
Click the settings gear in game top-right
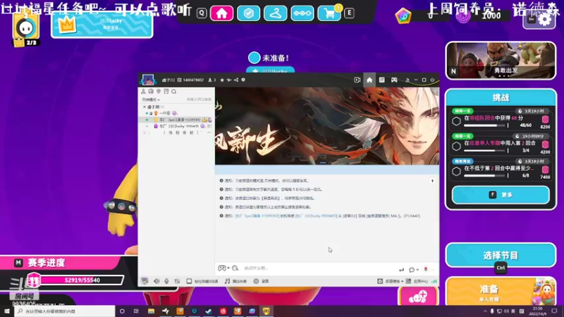(544, 20)
